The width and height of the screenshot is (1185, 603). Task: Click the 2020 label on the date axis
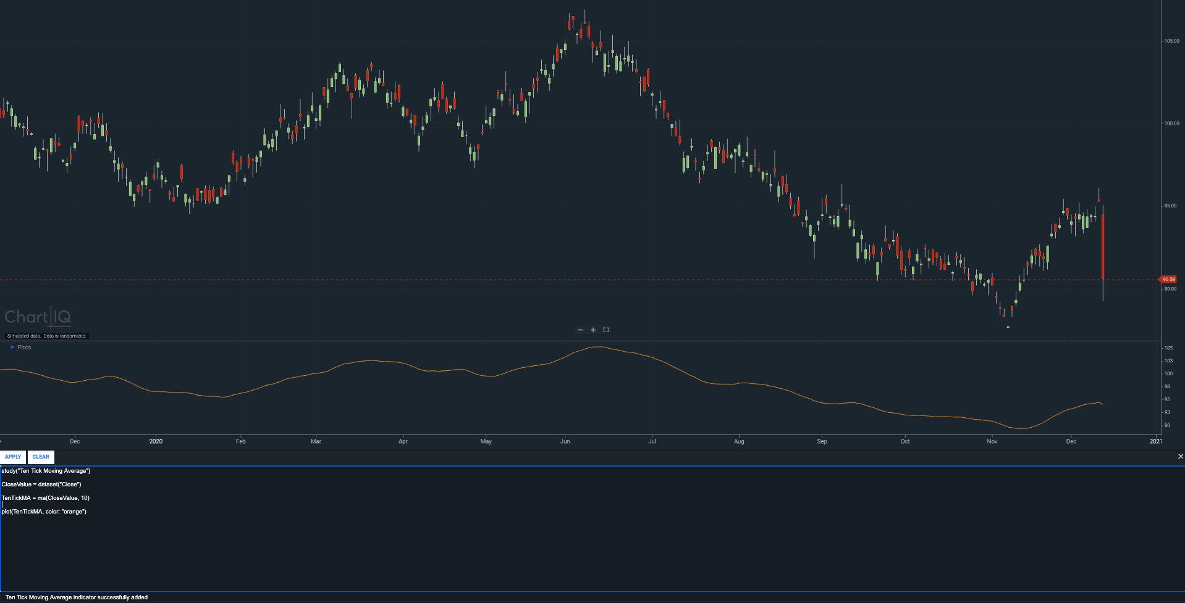pyautogui.click(x=156, y=441)
